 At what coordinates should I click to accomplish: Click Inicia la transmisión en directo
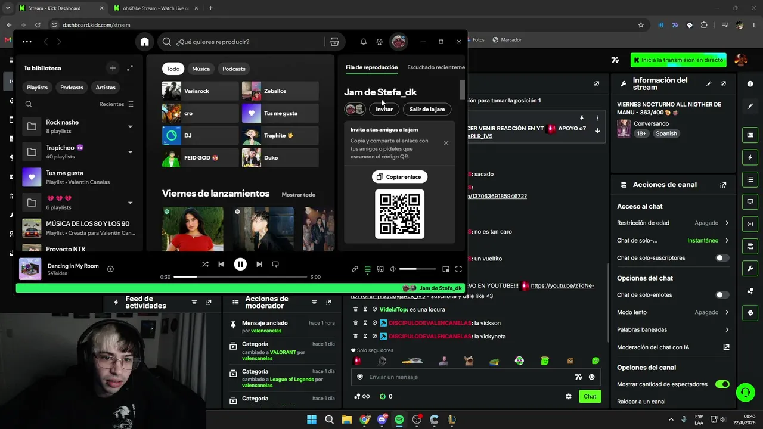coord(678,60)
